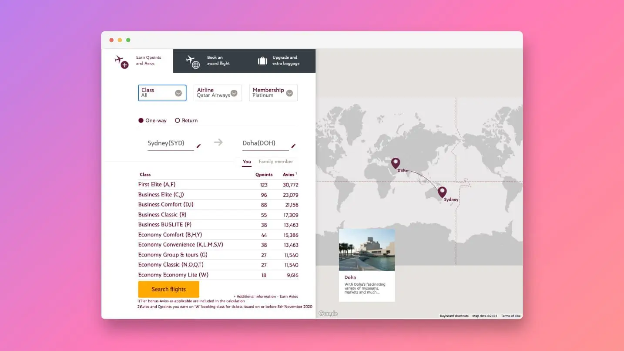Click the plane and globe award flight icon
The image size is (624, 351).
click(193, 61)
